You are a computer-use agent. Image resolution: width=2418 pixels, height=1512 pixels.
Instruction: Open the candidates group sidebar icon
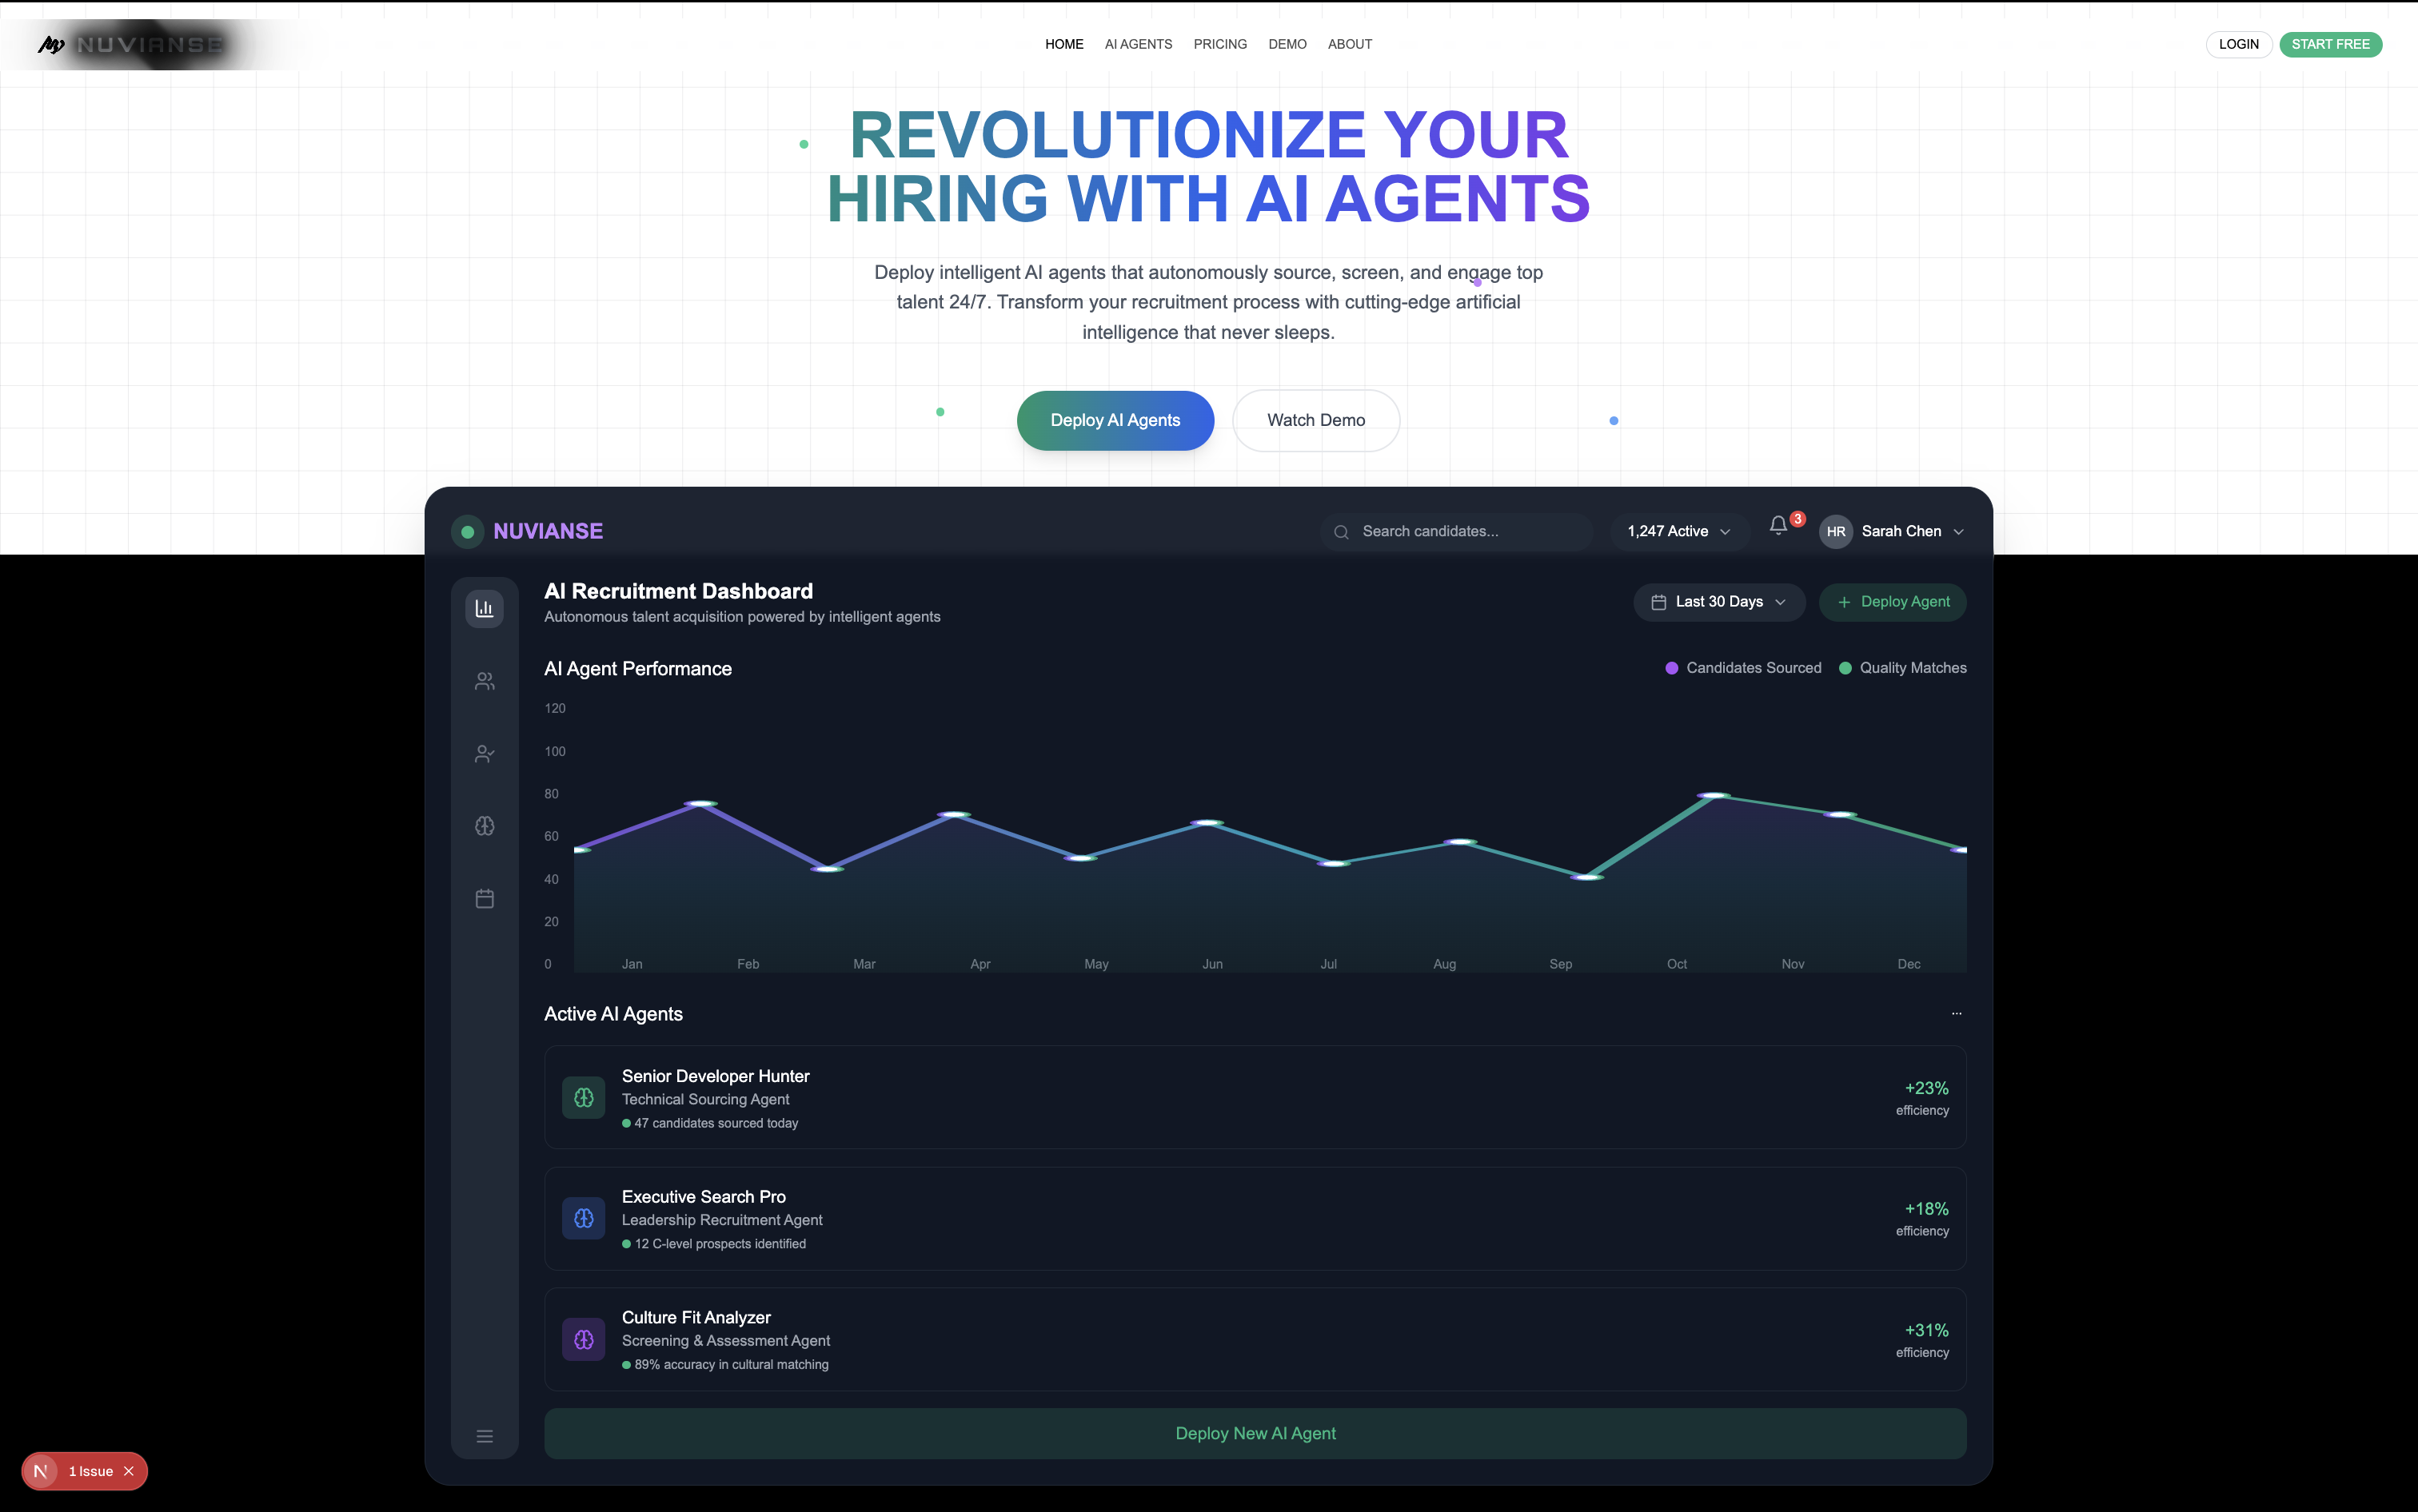pyautogui.click(x=485, y=681)
